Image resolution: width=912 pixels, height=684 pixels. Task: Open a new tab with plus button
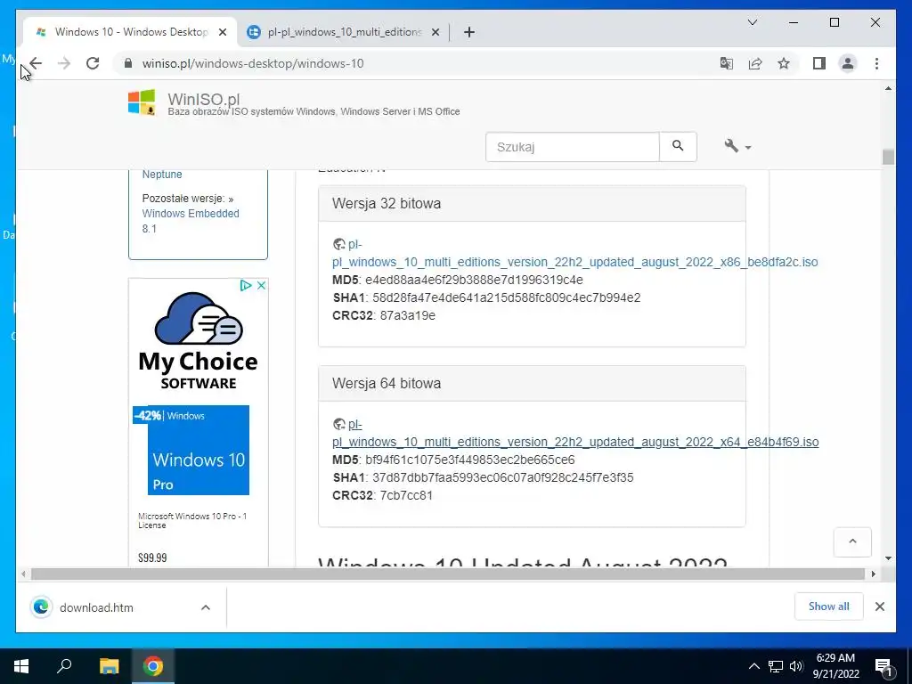point(469,32)
